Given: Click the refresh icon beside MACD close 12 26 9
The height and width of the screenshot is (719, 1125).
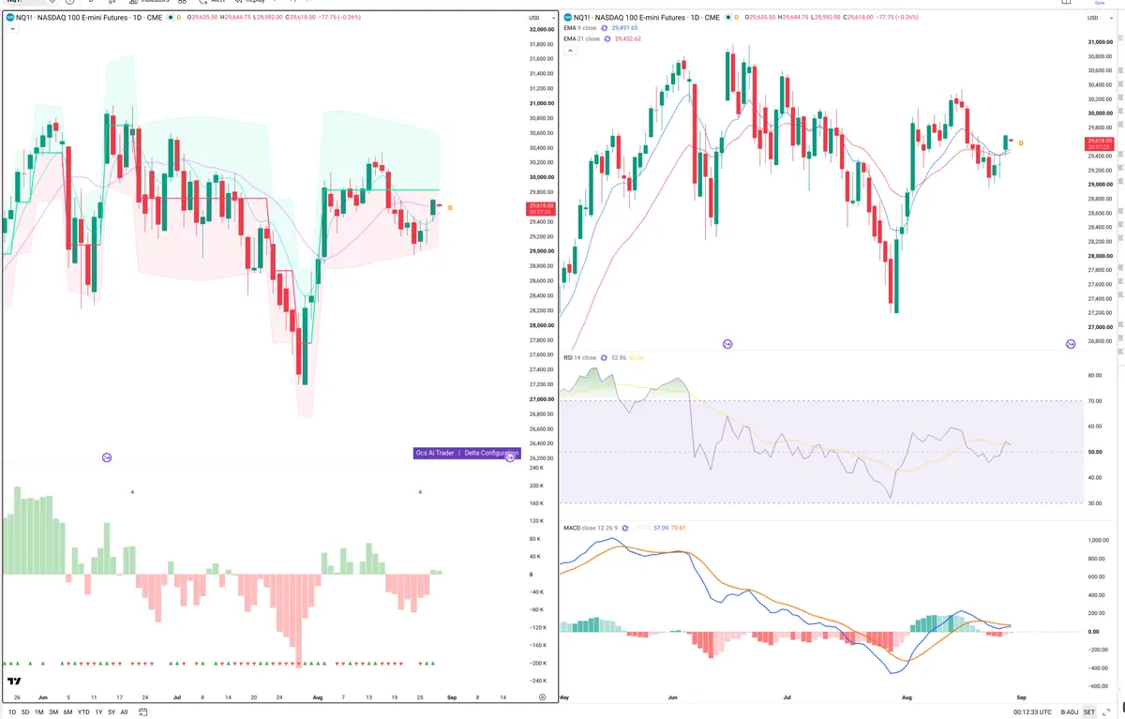Looking at the screenshot, I should (x=624, y=528).
